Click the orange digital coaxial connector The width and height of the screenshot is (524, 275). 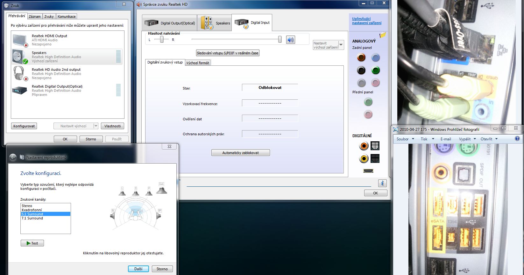click(x=364, y=146)
